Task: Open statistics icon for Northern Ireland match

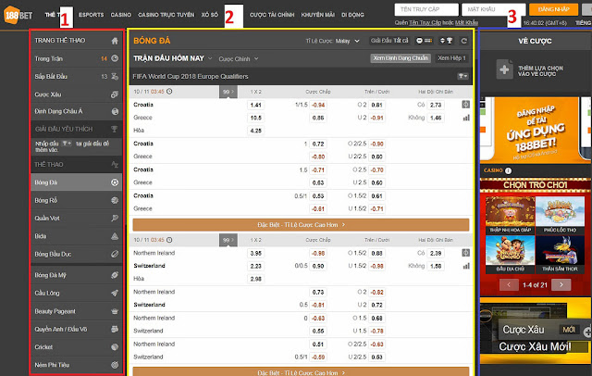Action: 466,266
